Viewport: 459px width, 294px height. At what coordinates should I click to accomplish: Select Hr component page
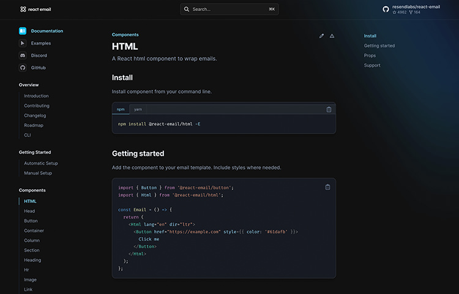(26, 270)
